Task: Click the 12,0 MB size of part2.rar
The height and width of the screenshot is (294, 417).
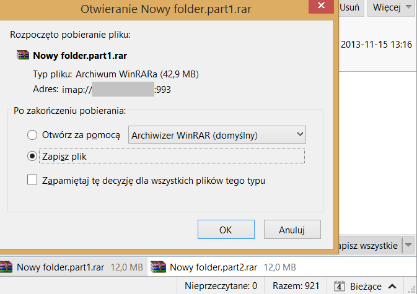Action: 280,267
